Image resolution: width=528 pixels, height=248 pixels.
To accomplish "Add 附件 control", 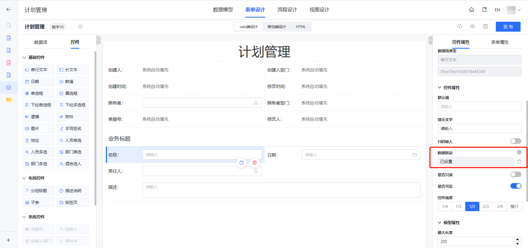I will [x=73, y=117].
